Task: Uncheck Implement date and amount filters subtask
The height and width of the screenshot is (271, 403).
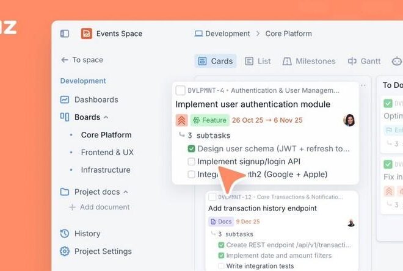Action: [221, 255]
